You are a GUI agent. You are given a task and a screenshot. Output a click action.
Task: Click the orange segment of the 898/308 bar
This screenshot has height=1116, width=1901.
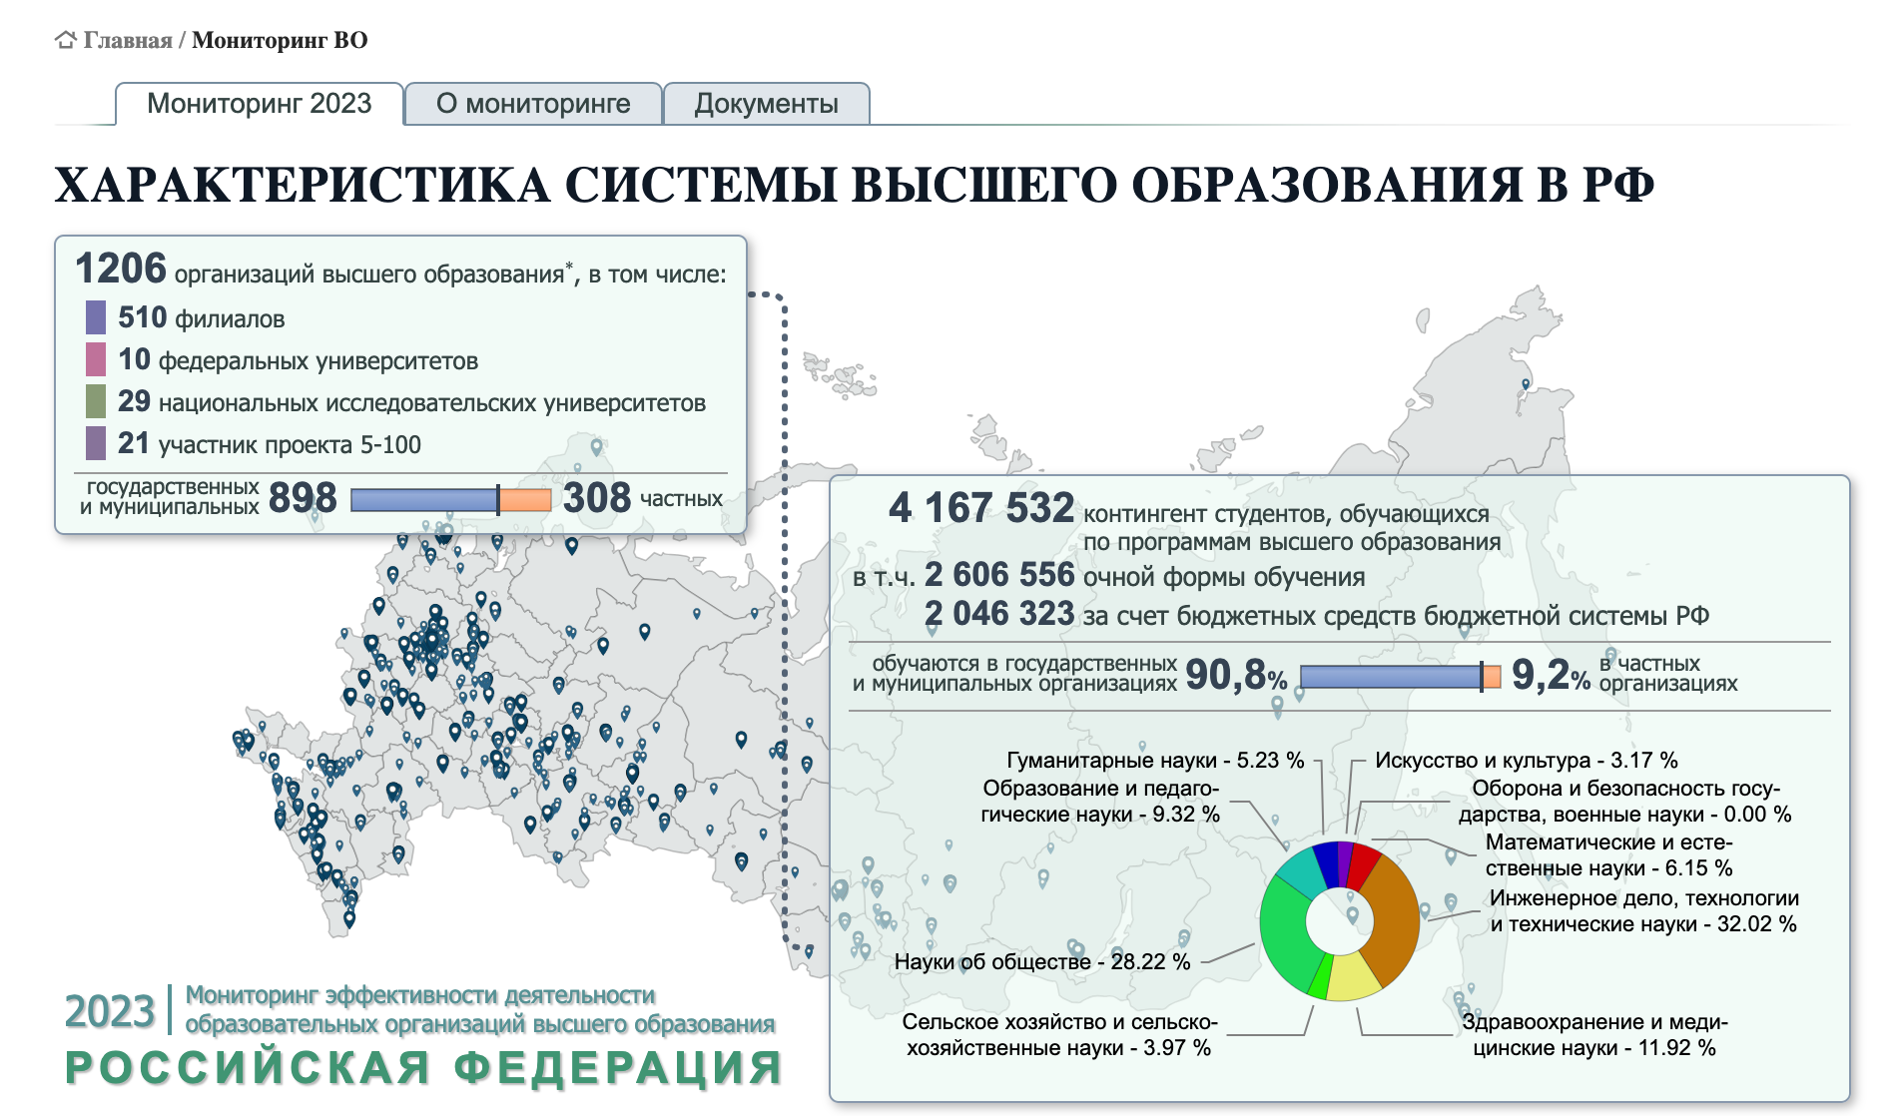coord(525,499)
